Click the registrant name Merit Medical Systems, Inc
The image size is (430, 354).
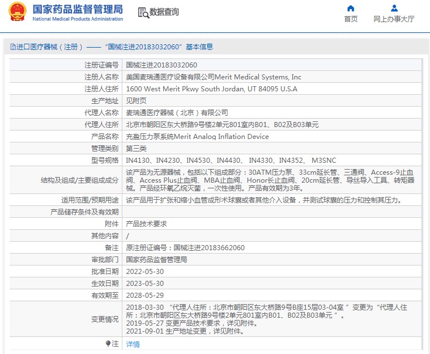[x=258, y=77]
